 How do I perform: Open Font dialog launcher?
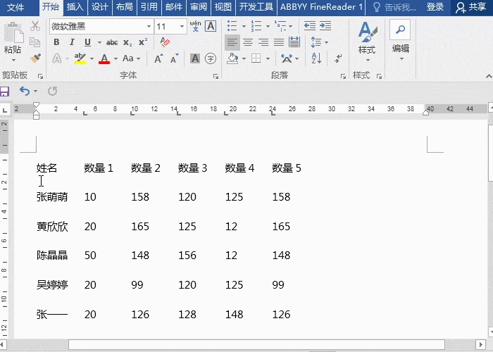point(216,76)
